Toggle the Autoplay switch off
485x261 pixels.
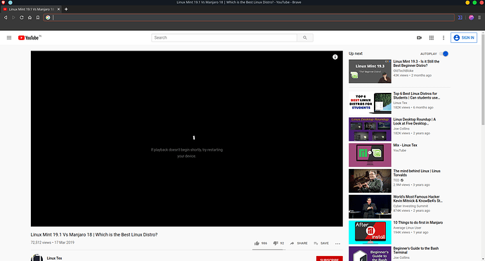click(x=444, y=54)
